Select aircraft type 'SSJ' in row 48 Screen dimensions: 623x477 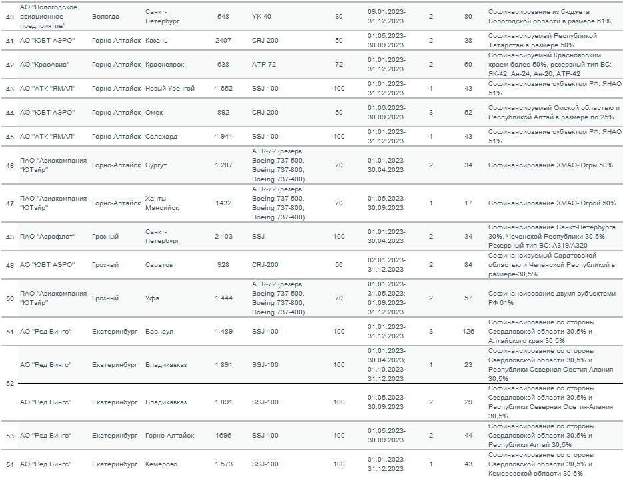258,237
